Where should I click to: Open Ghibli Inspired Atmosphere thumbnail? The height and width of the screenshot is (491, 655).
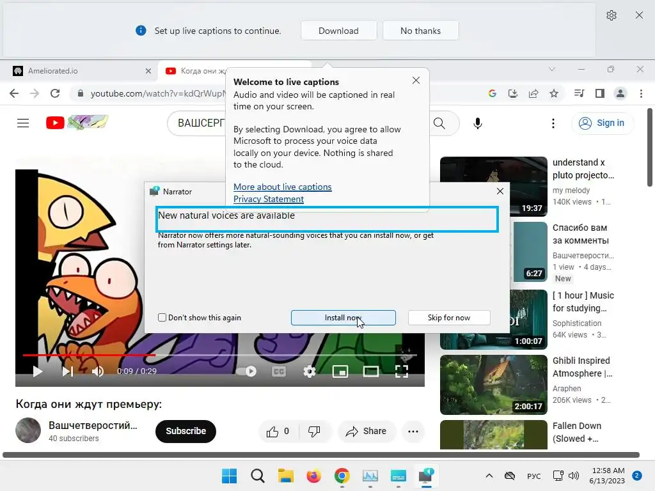[x=493, y=384]
